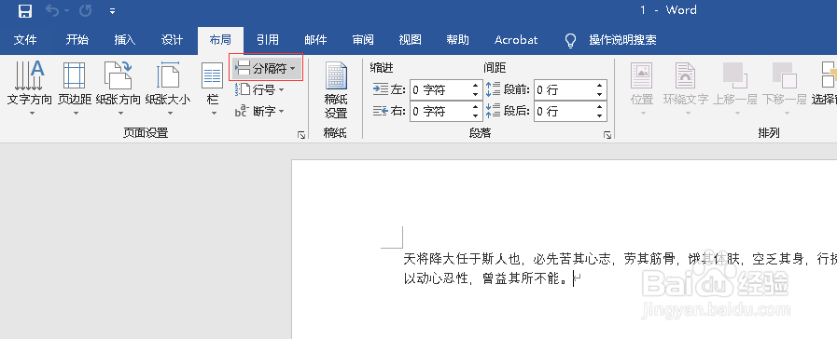Click the right indent value field
Viewport: 837px width, 339px height.
click(440, 111)
